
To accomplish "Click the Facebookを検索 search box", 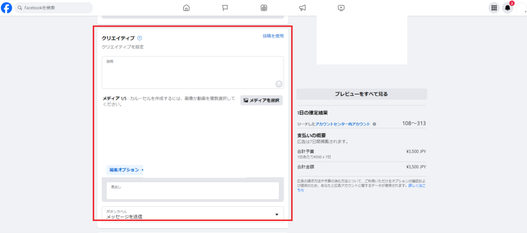I will pos(54,8).
